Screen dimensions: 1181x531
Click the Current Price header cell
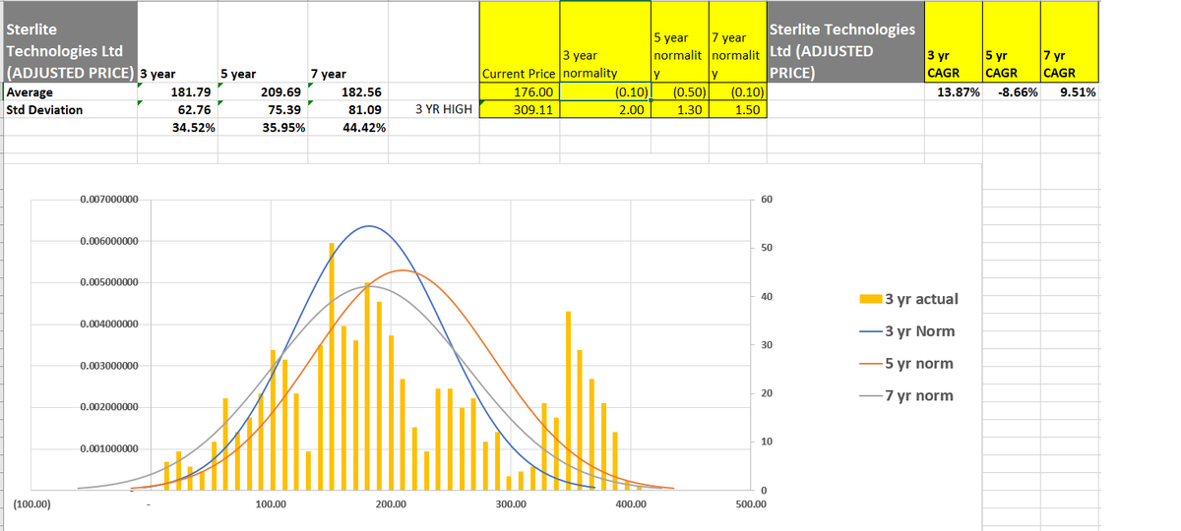coord(520,43)
